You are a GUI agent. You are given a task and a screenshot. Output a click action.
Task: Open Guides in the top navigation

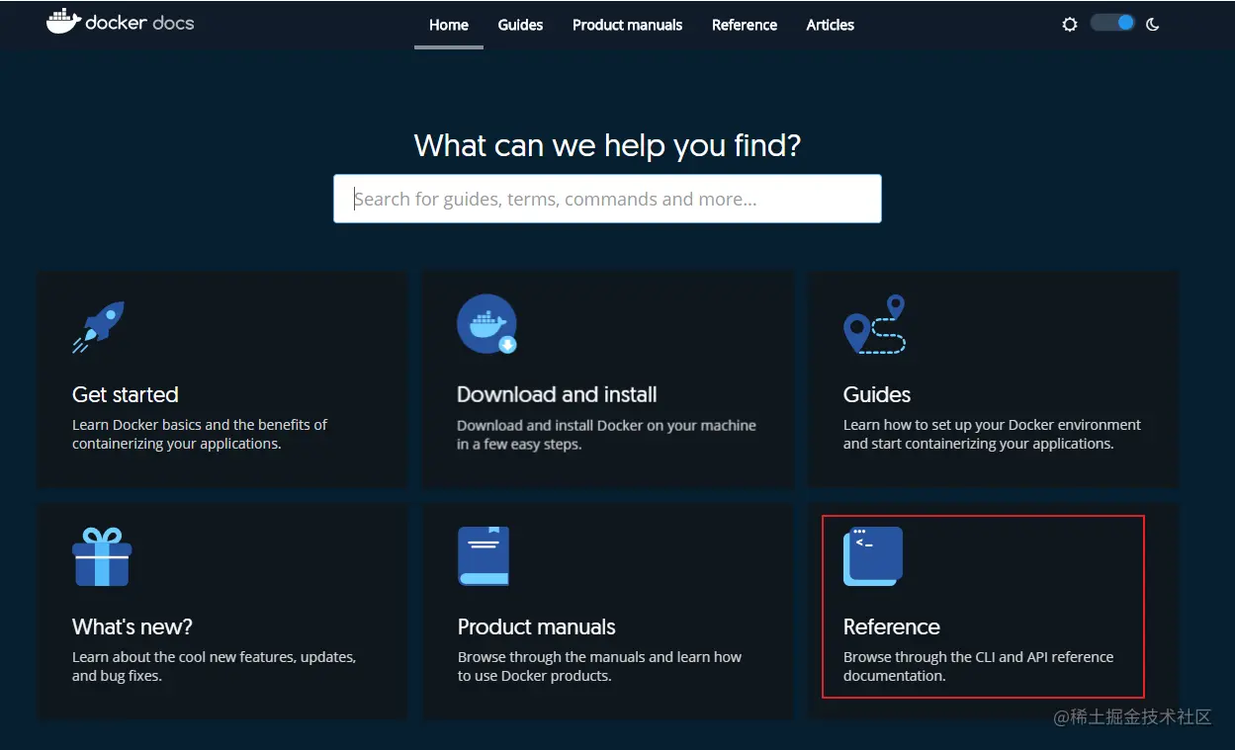coord(520,25)
